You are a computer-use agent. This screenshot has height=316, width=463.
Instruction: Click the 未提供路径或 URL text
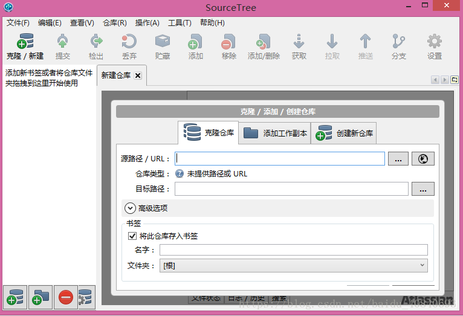click(x=217, y=174)
